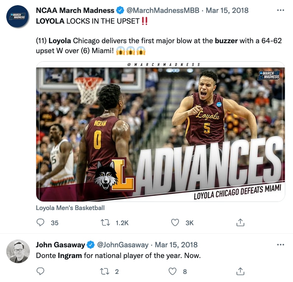
Task: Reply to the NCAA March Madness tweet
Action: [41, 223]
